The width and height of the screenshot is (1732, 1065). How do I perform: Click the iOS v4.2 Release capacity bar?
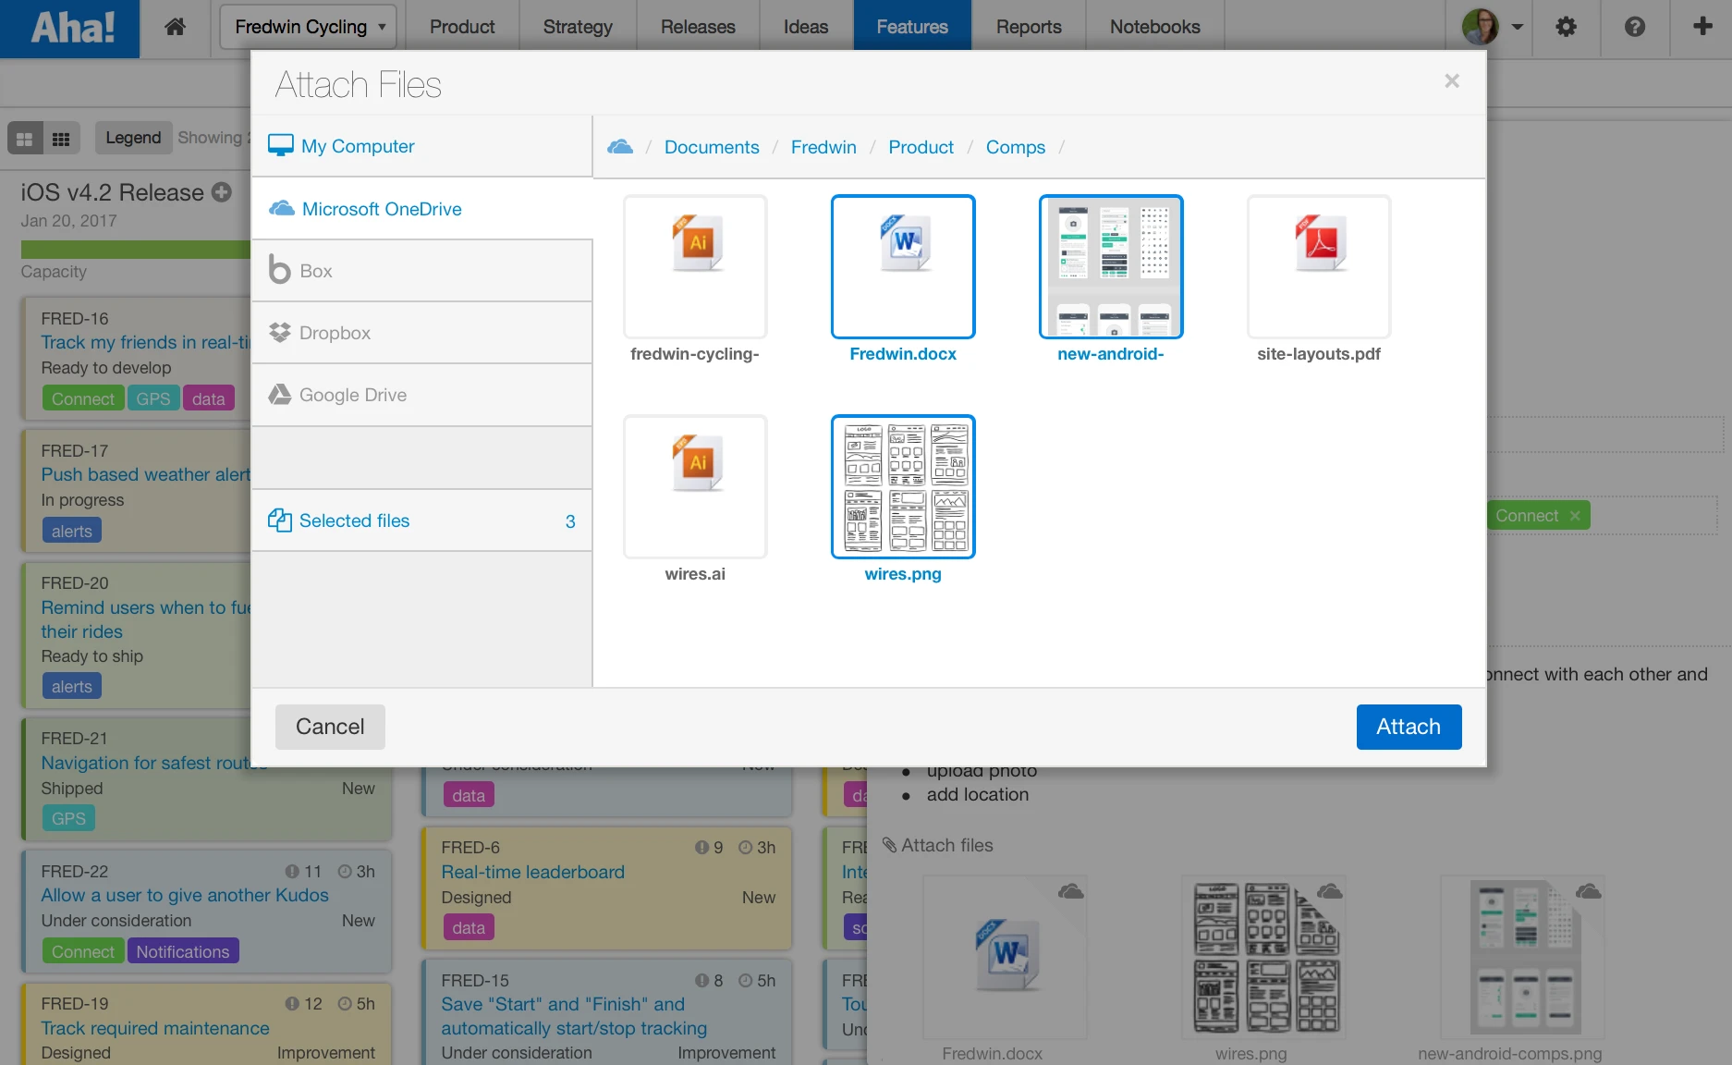coord(136,250)
